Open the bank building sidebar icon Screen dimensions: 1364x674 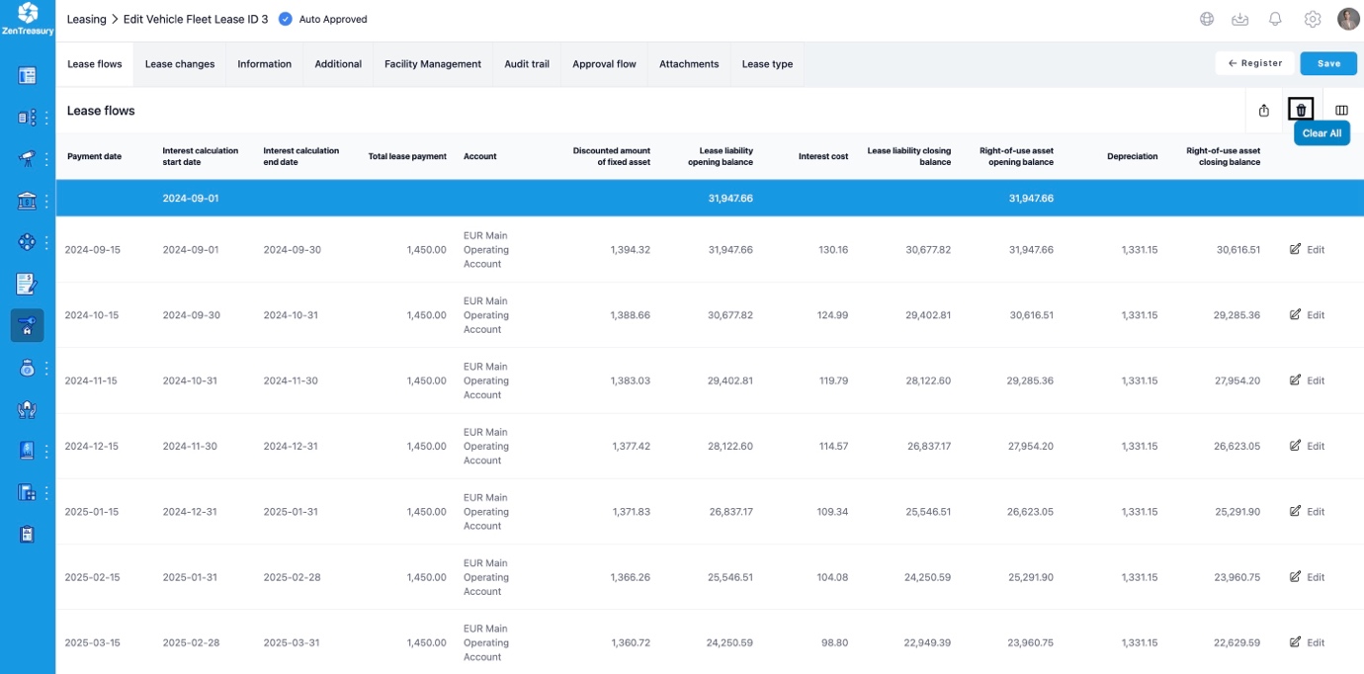(x=27, y=201)
